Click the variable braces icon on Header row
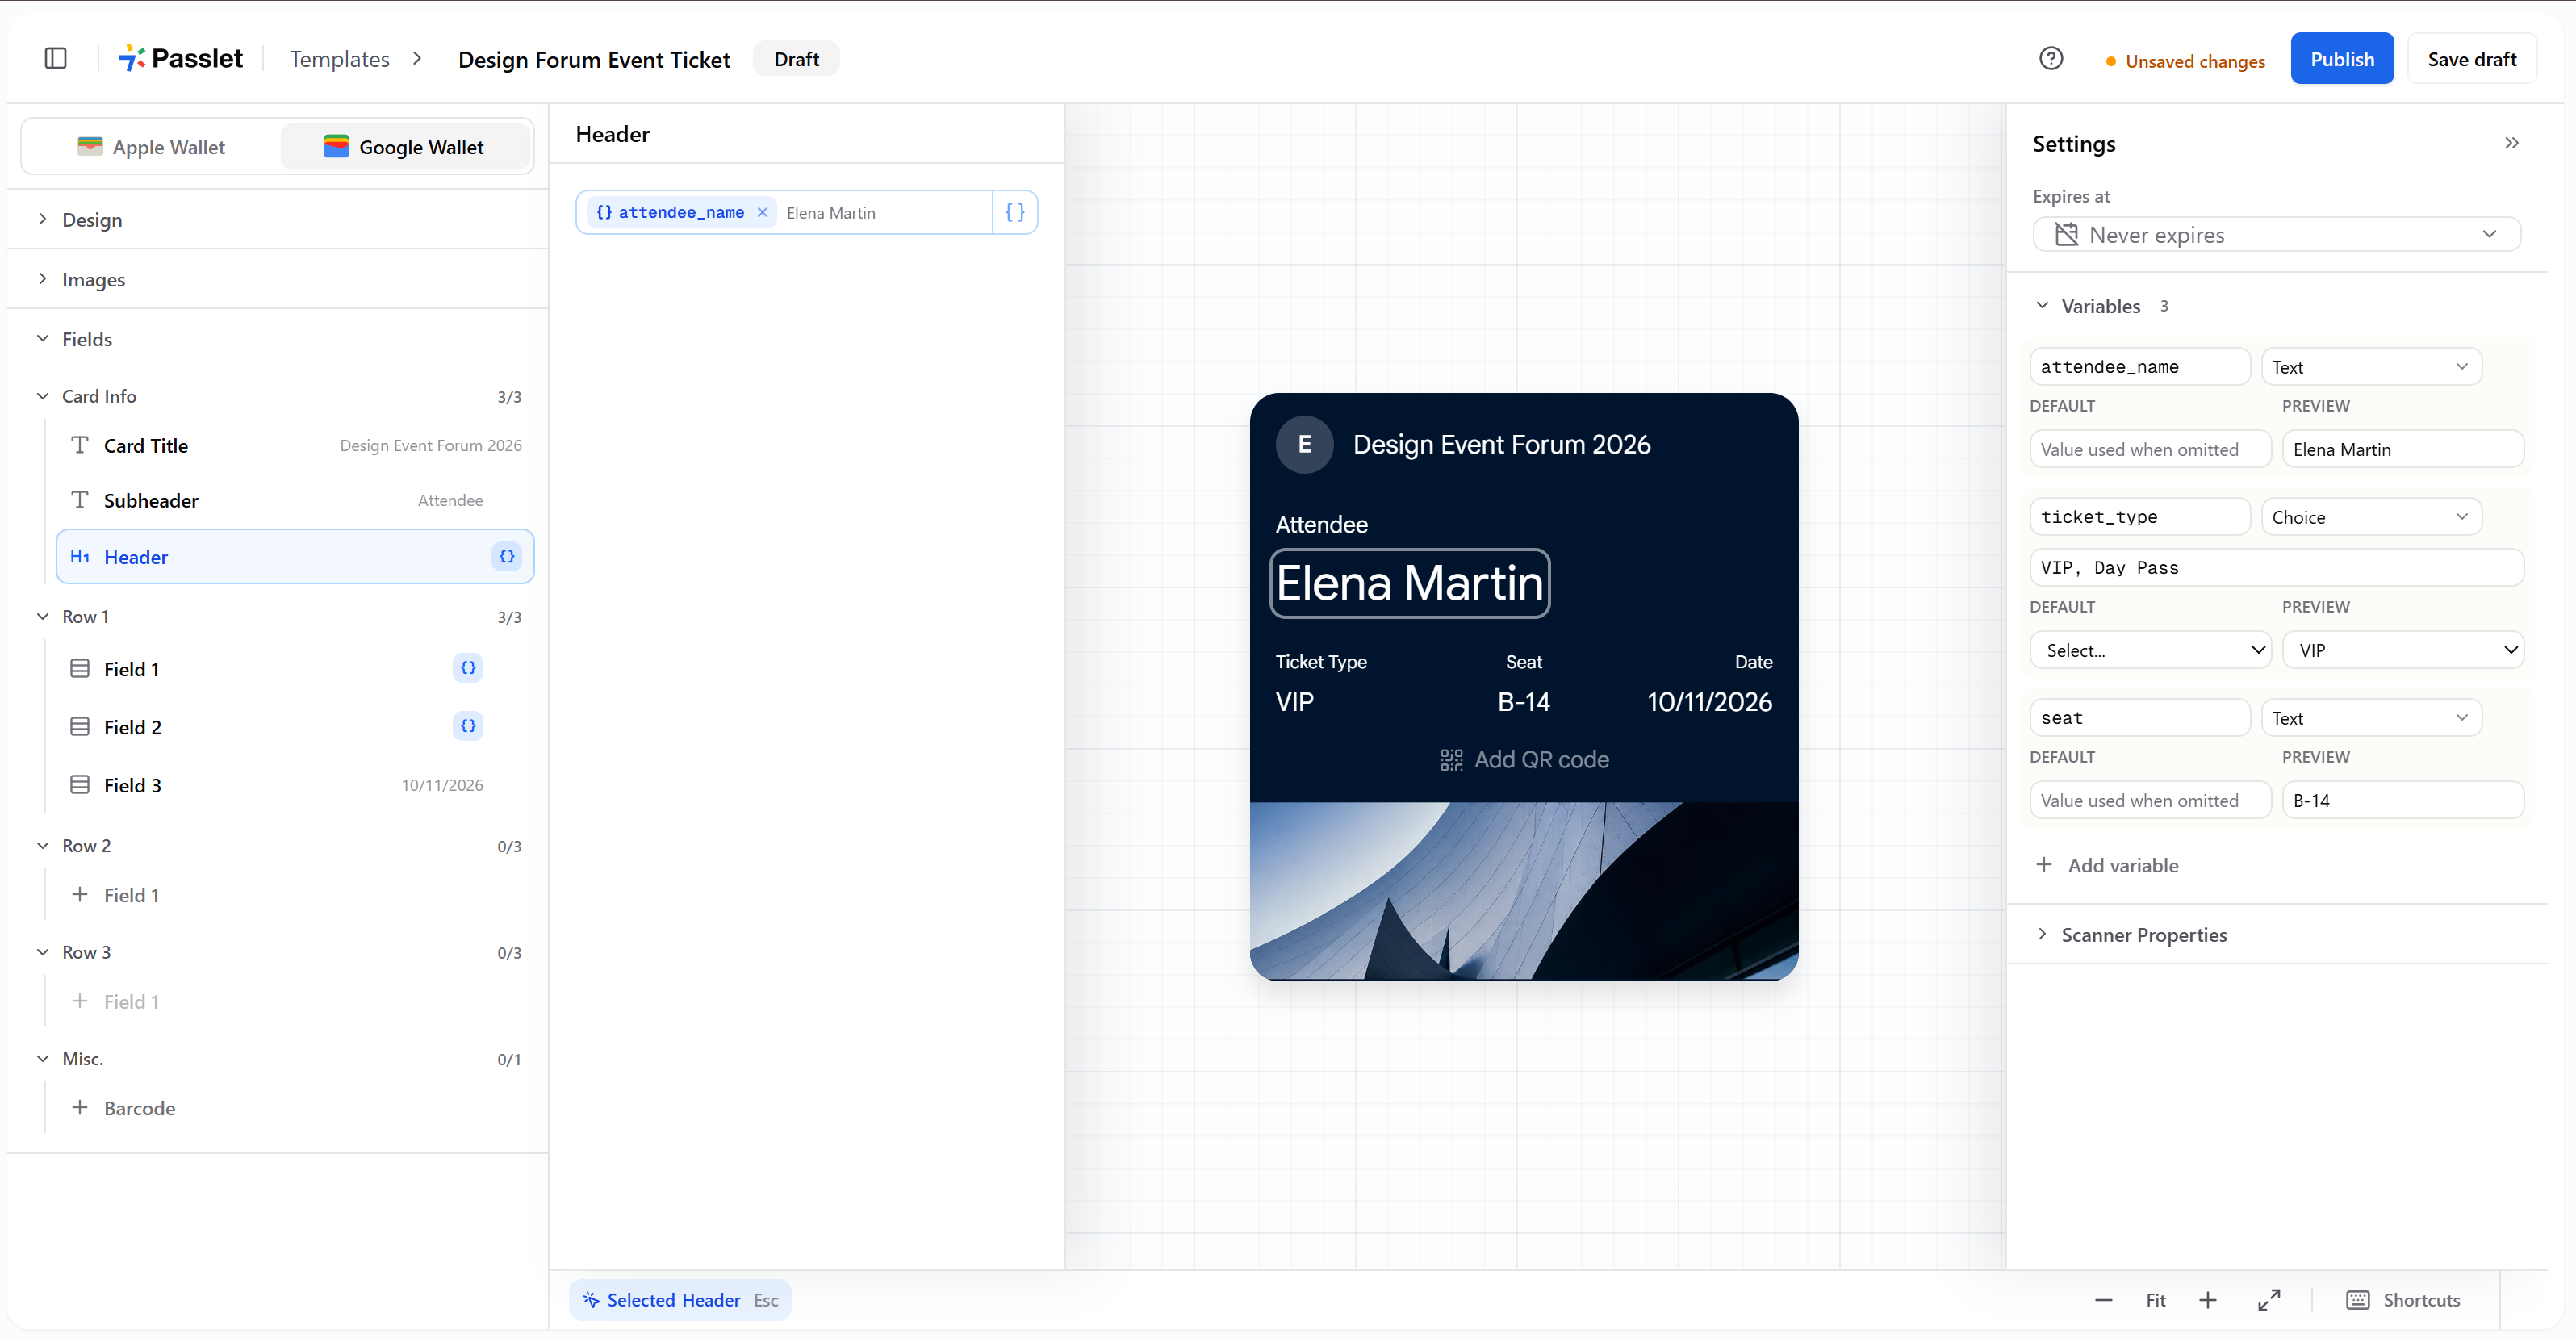The image size is (2576, 1338). (507, 556)
